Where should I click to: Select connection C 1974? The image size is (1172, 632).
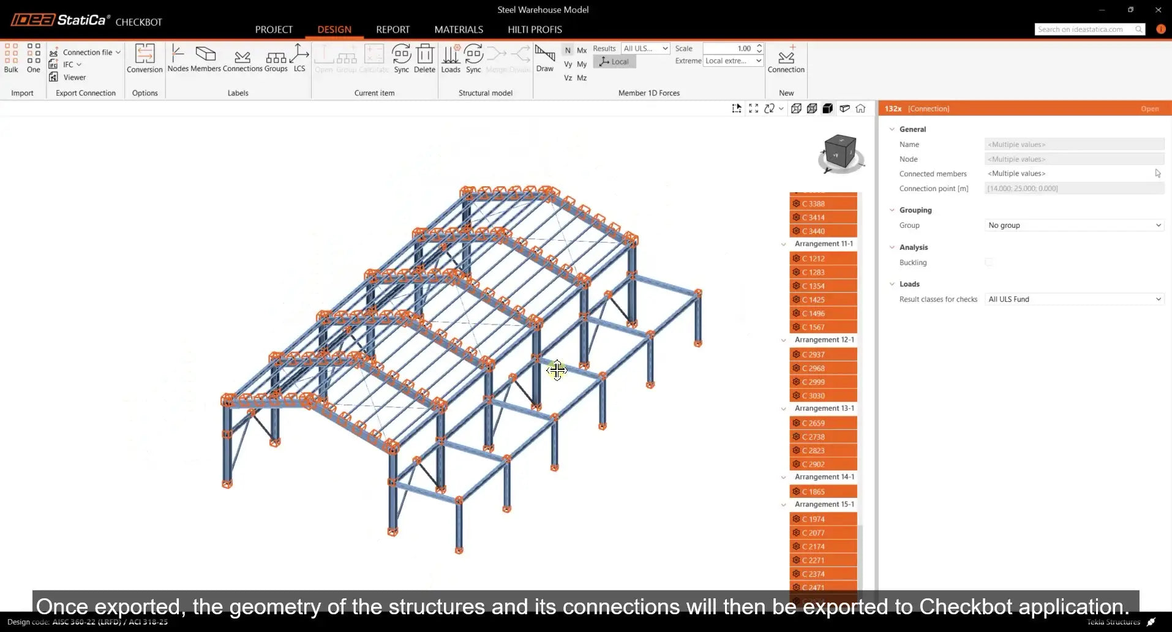click(823, 519)
